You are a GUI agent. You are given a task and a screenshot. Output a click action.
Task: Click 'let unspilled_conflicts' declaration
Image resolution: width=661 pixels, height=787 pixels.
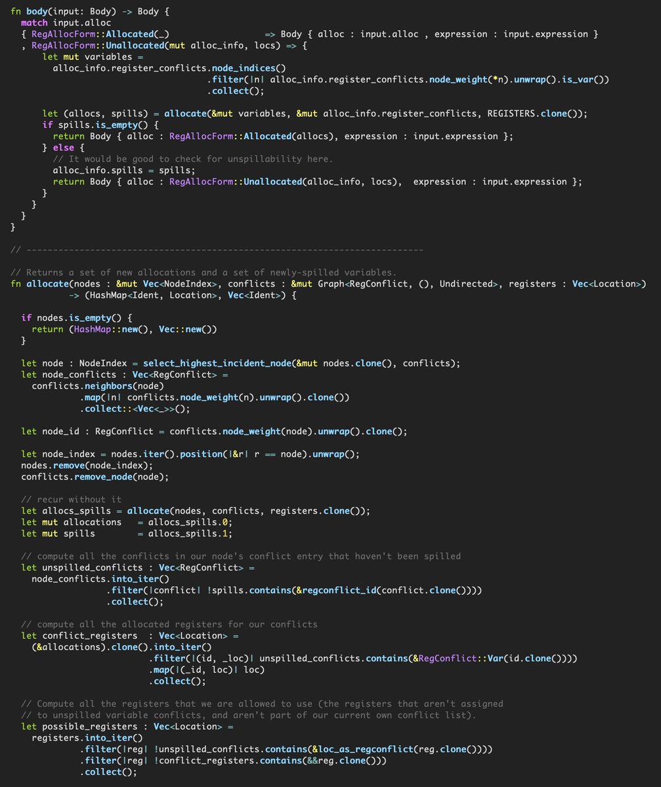click(82, 568)
